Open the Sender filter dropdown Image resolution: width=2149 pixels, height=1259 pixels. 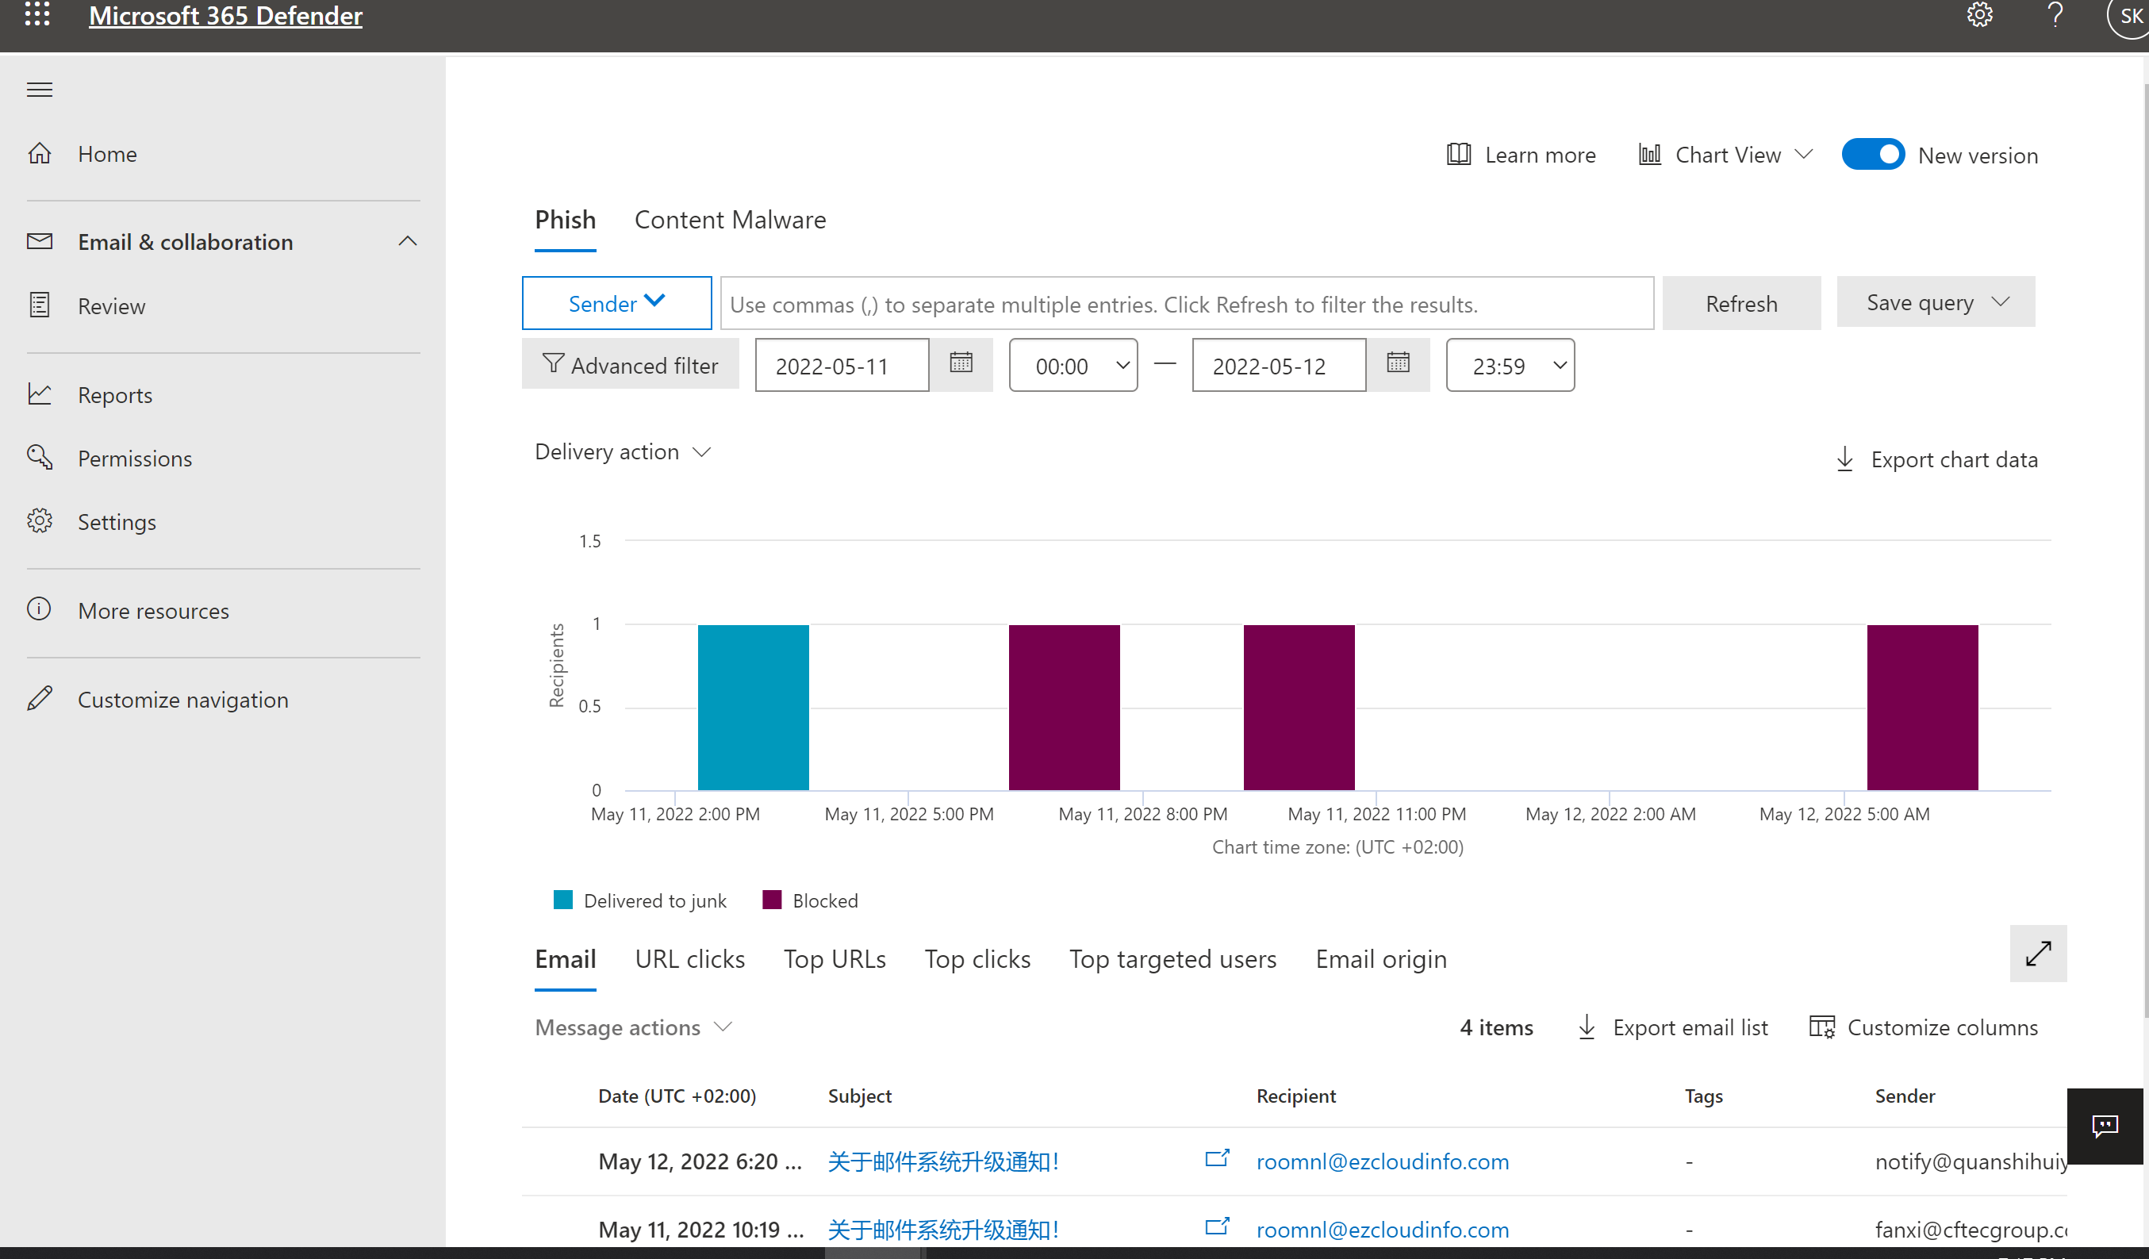pyautogui.click(x=616, y=304)
